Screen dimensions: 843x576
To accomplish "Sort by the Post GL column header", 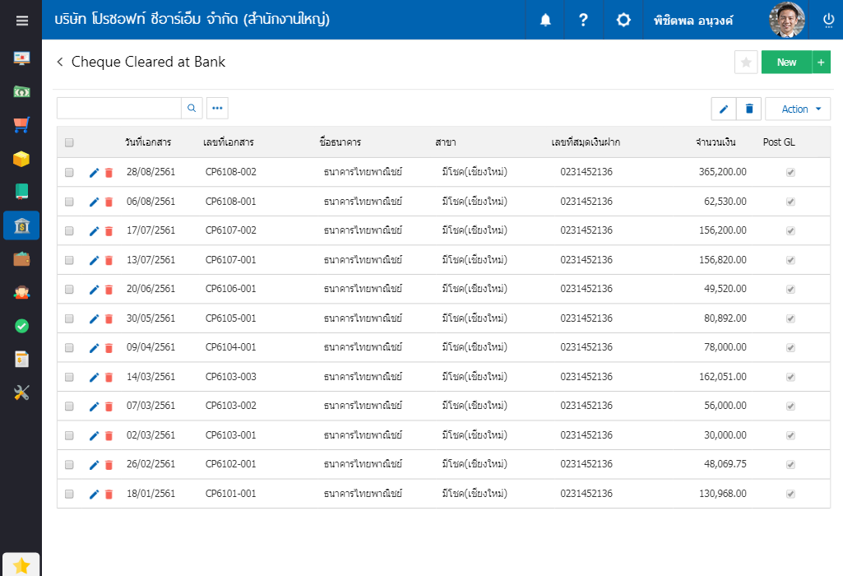I will [779, 142].
